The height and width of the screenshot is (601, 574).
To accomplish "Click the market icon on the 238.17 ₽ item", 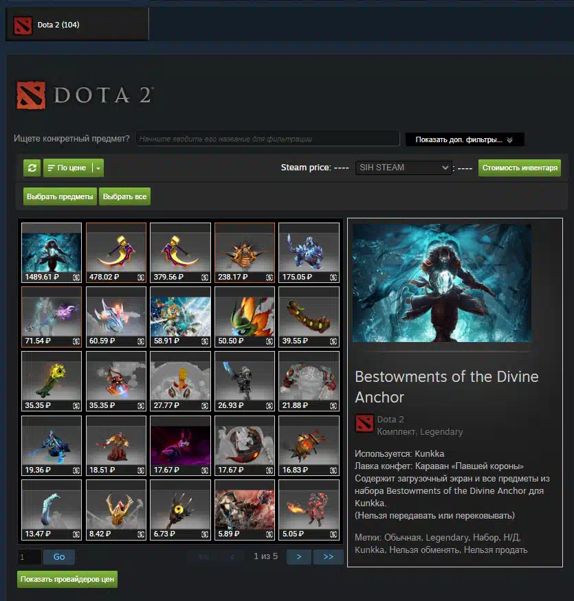I will point(269,277).
